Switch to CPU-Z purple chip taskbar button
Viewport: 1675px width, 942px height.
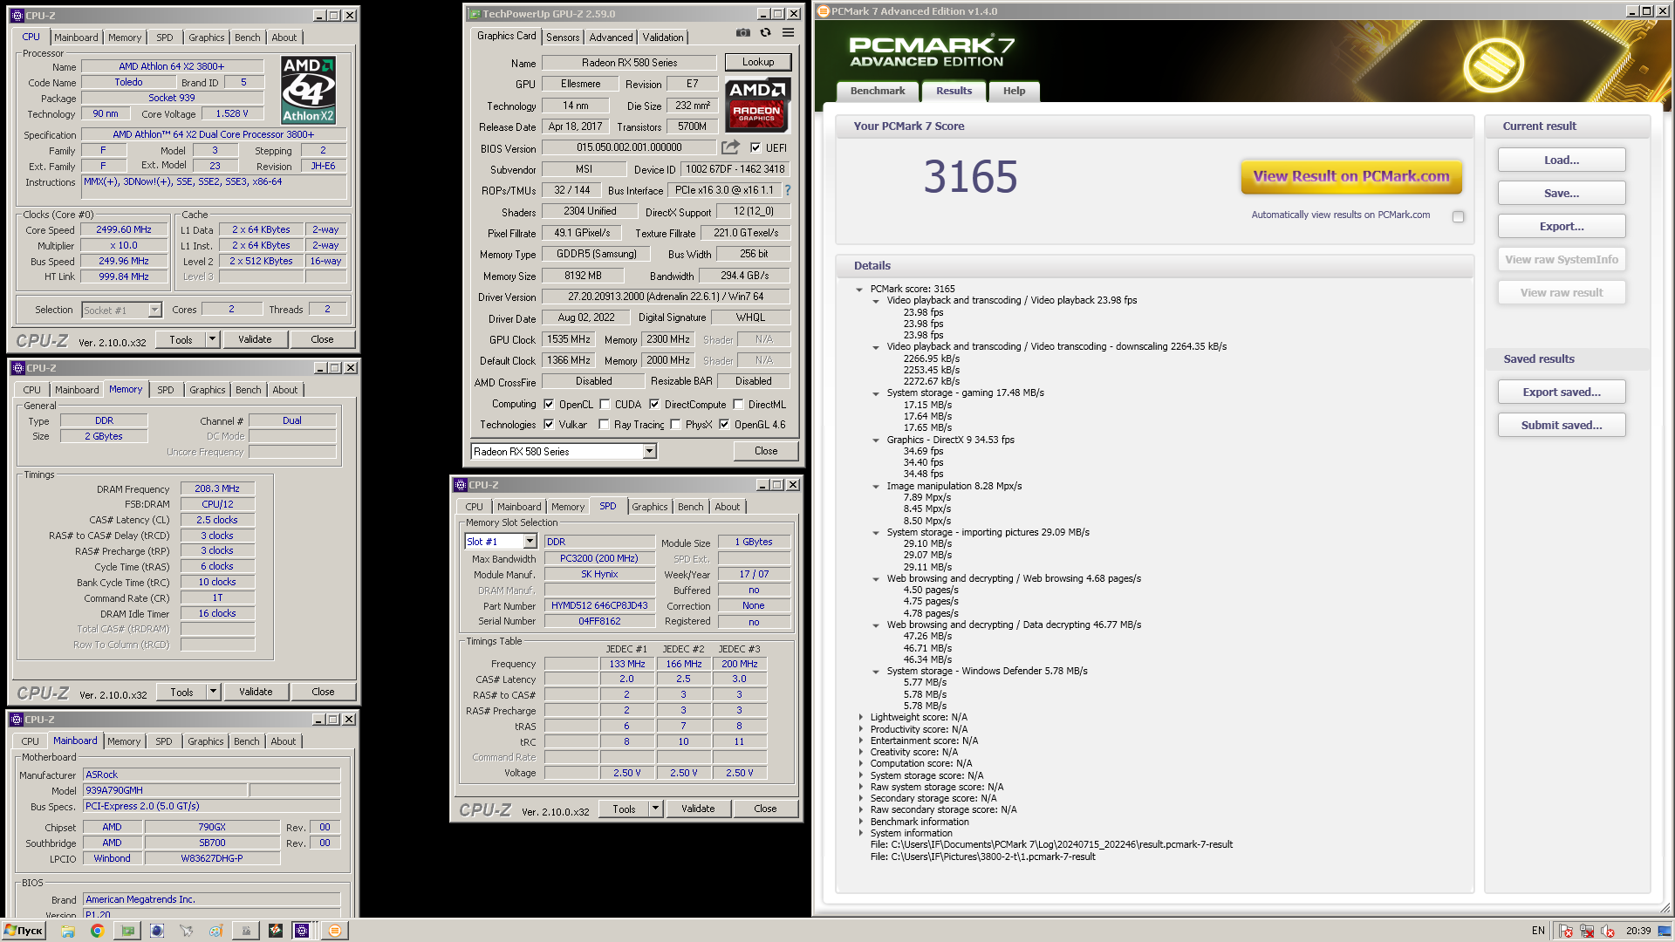(x=302, y=931)
